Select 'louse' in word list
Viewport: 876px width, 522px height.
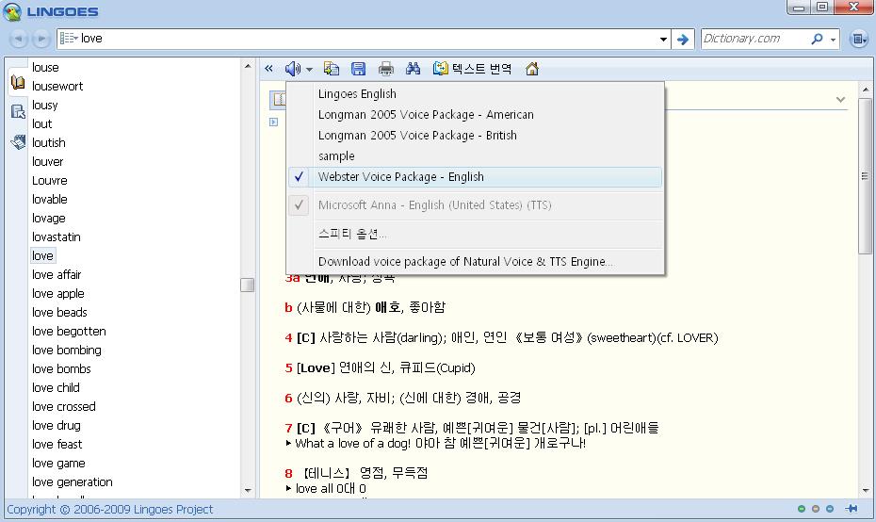pos(45,67)
